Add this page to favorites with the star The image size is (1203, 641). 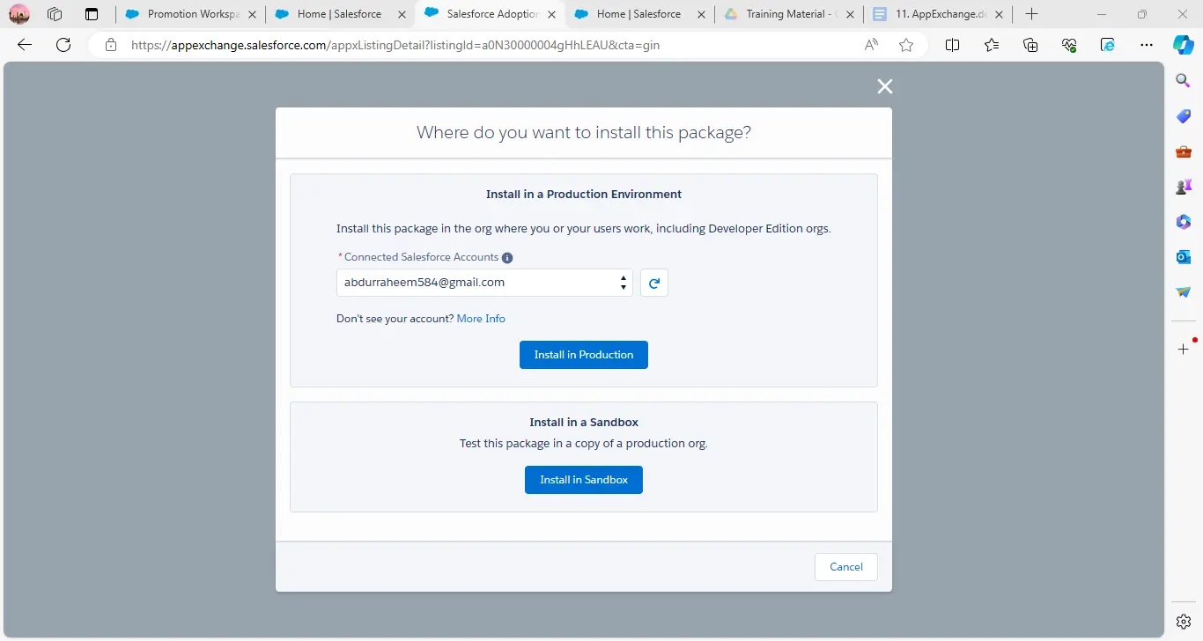(x=906, y=46)
